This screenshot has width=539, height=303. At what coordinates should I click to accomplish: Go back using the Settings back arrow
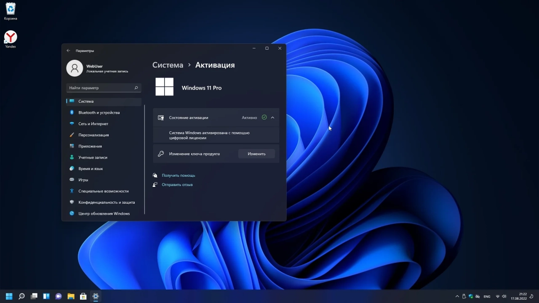pos(68,50)
